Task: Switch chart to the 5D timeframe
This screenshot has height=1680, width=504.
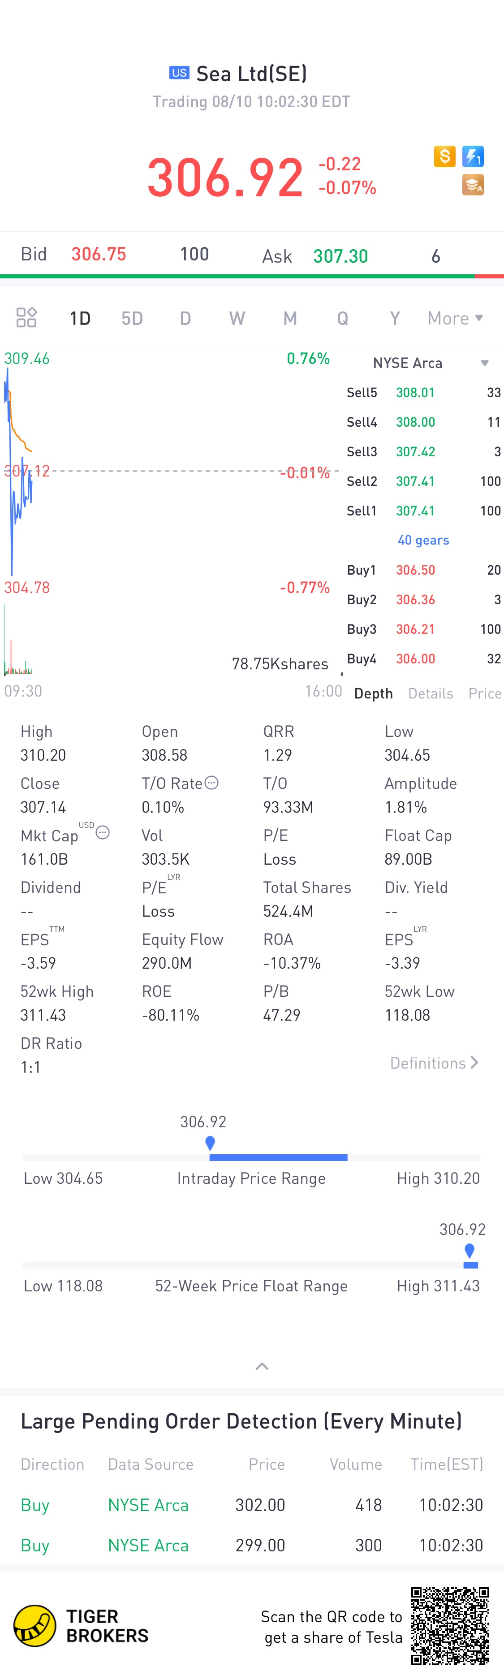Action: point(132,318)
